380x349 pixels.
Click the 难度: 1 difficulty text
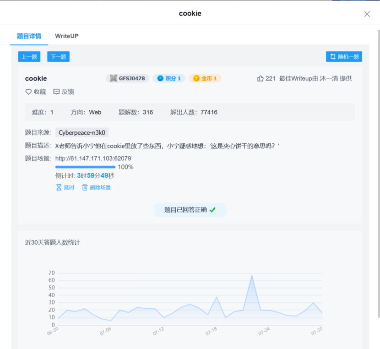(x=43, y=112)
